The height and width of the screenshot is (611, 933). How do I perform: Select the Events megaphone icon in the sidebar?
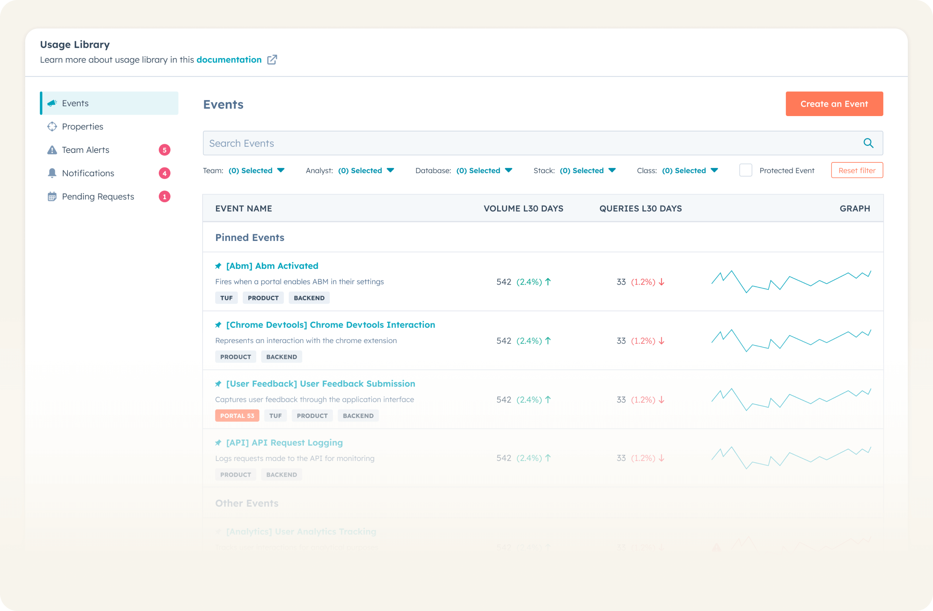coord(52,103)
